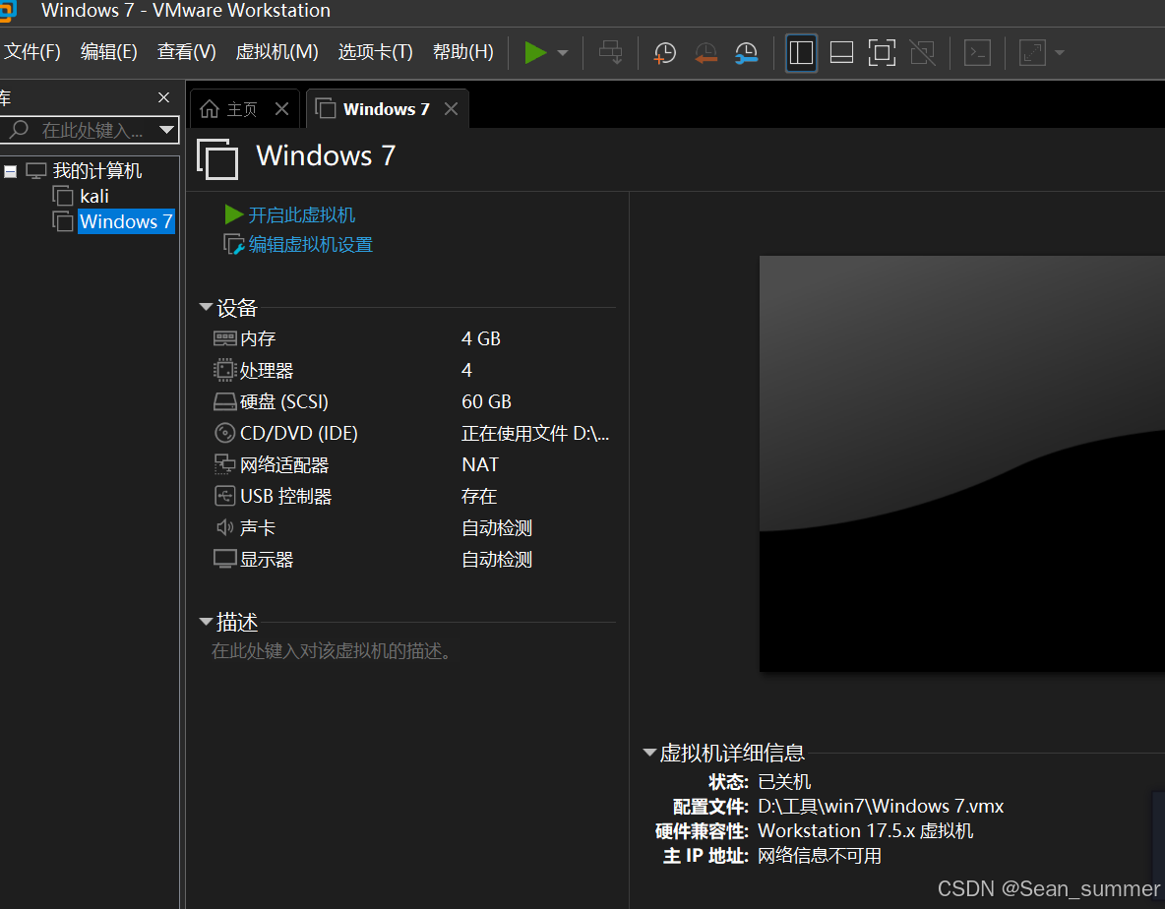Screen dimensions: 1165x909
Task: Collapse the 描述 section
Action: tap(206, 622)
